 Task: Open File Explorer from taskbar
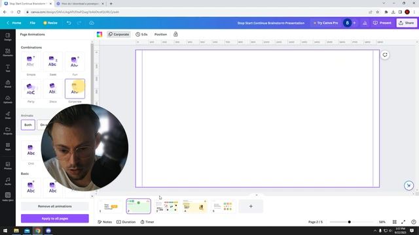16,230
